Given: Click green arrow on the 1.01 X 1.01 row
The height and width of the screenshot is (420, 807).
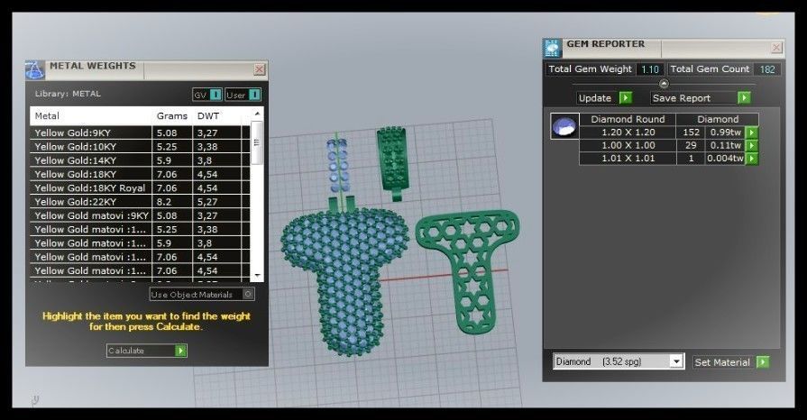Looking at the screenshot, I should tap(752, 159).
